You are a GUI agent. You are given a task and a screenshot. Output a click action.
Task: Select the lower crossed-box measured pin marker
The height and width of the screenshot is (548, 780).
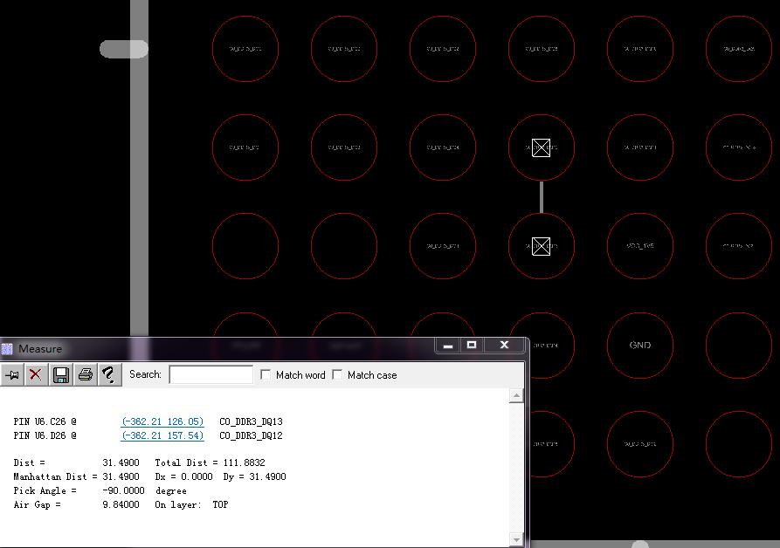coord(542,246)
